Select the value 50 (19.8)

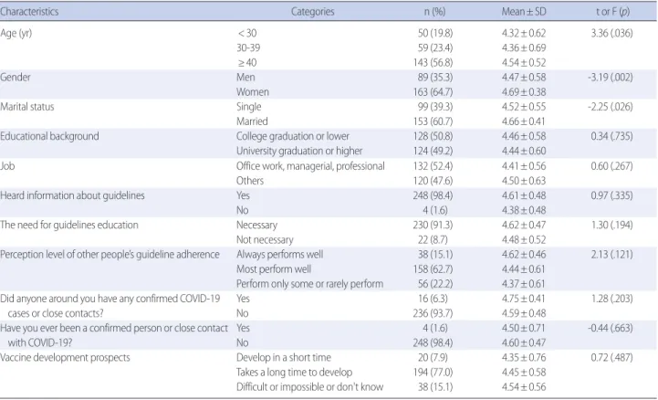point(435,33)
